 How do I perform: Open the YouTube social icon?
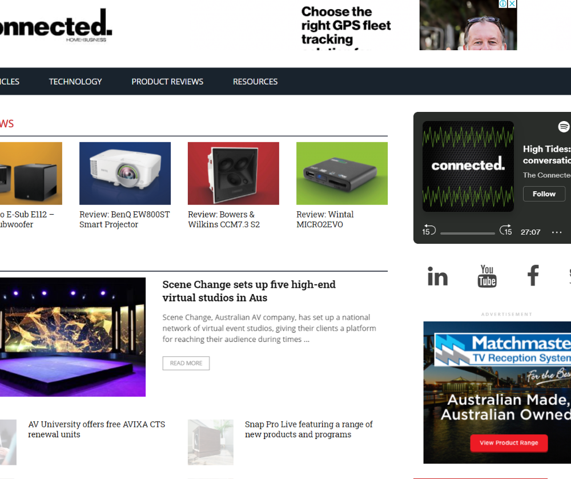(x=487, y=276)
